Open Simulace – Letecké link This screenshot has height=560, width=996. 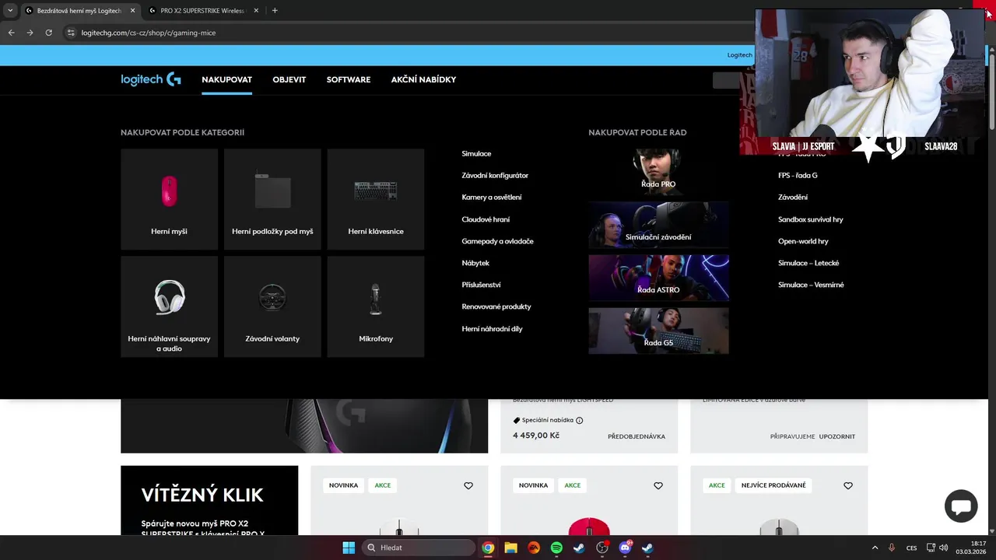point(808,263)
